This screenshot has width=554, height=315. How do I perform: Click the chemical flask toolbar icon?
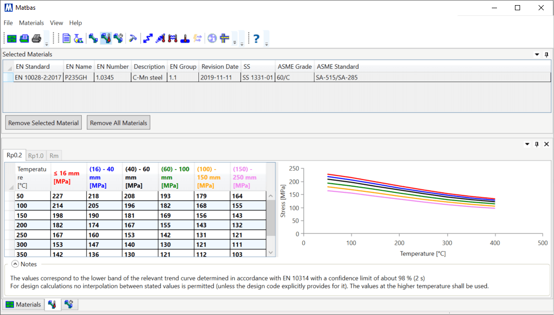(x=79, y=38)
